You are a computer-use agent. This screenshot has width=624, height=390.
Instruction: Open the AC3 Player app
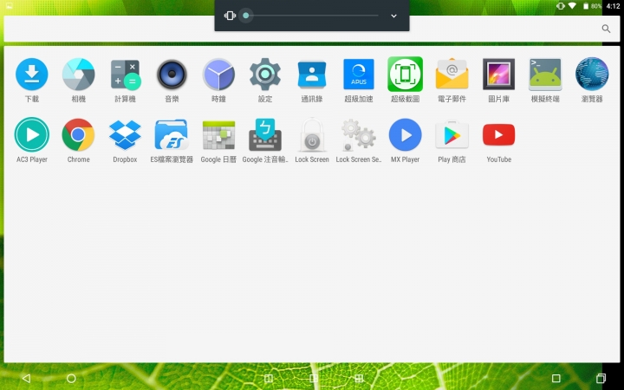(x=32, y=134)
